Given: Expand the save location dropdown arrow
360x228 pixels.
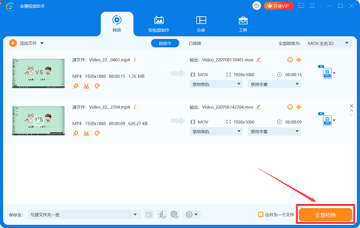Looking at the screenshot, I should pos(135,215).
